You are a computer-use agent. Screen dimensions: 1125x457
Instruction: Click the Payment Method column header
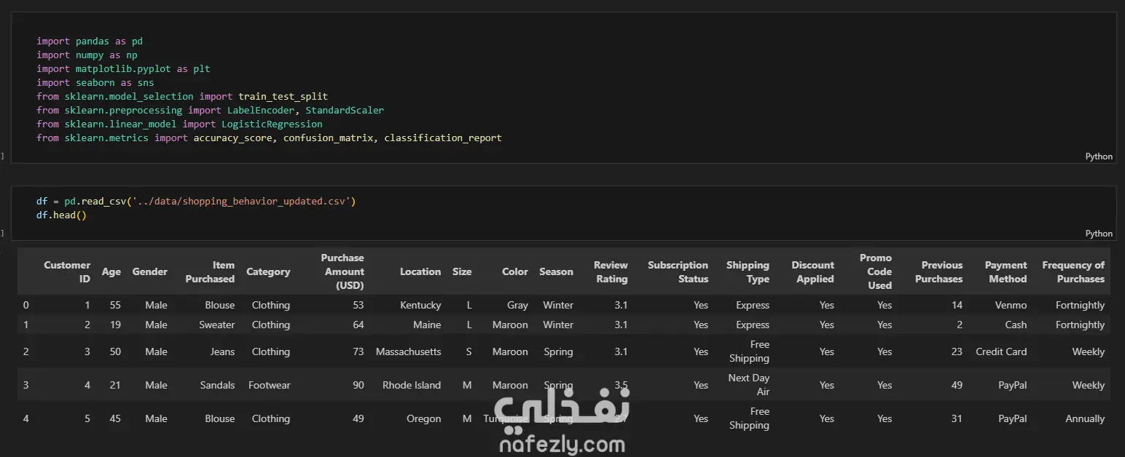tap(1006, 271)
